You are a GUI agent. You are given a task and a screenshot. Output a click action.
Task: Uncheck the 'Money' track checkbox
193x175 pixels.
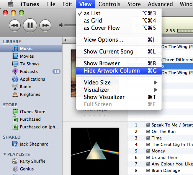coord(148,151)
